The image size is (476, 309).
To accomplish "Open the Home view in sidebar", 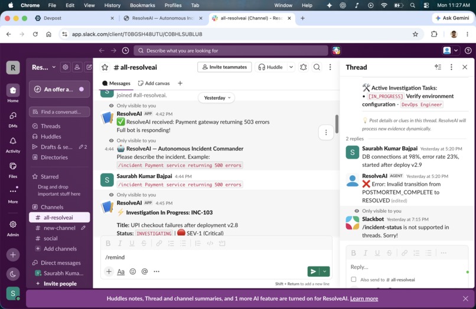I will [13, 93].
